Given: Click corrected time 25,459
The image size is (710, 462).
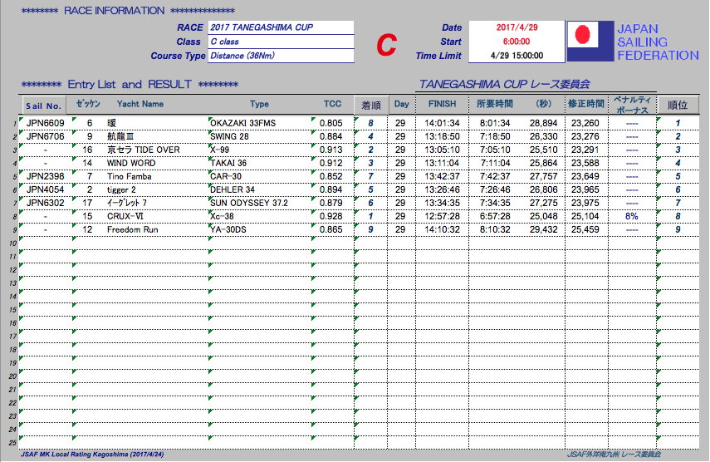Looking at the screenshot, I should click(x=585, y=229).
